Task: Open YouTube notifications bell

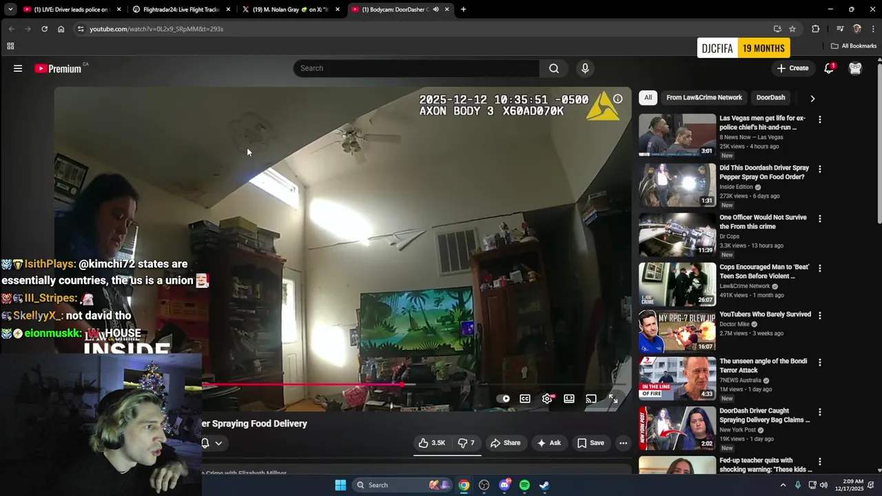Action: tap(829, 68)
